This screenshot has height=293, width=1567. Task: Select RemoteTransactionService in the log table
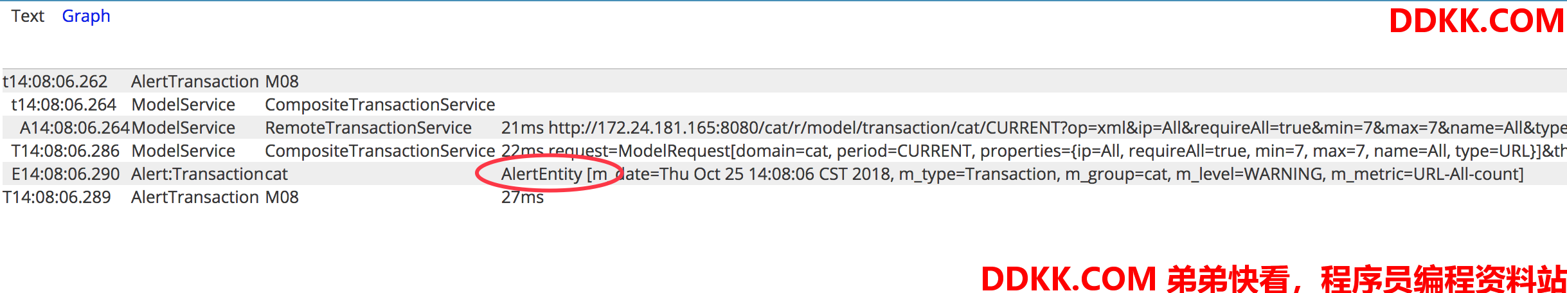coord(368,128)
